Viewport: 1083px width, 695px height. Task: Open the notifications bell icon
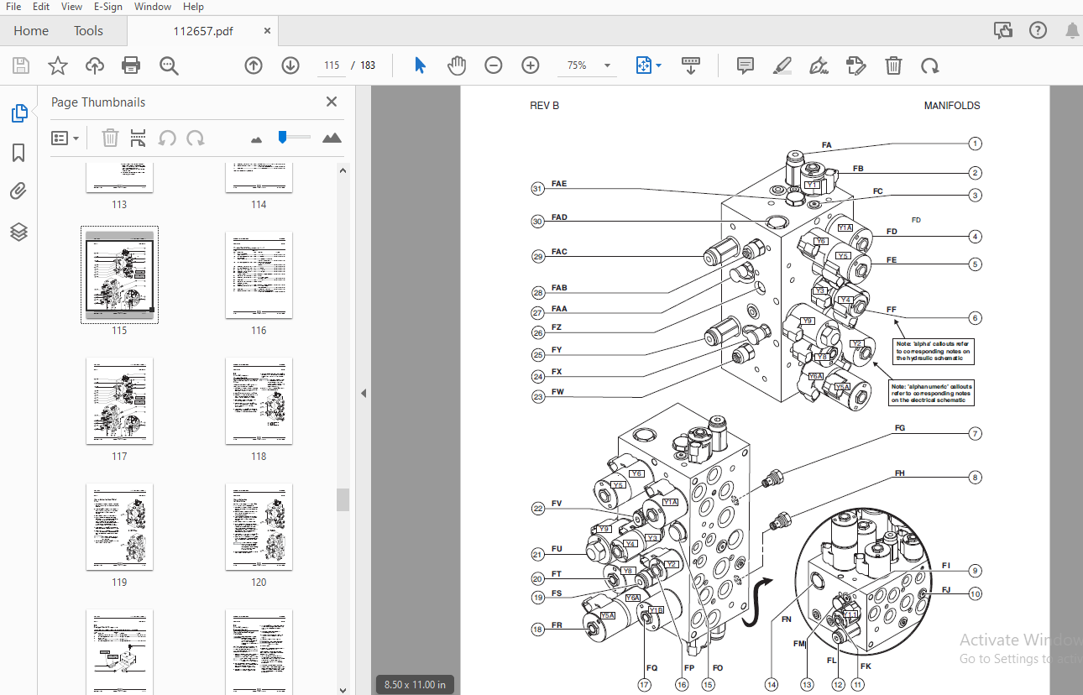[x=1072, y=30]
